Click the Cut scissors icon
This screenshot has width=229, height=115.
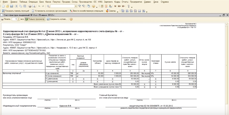point(16,6)
